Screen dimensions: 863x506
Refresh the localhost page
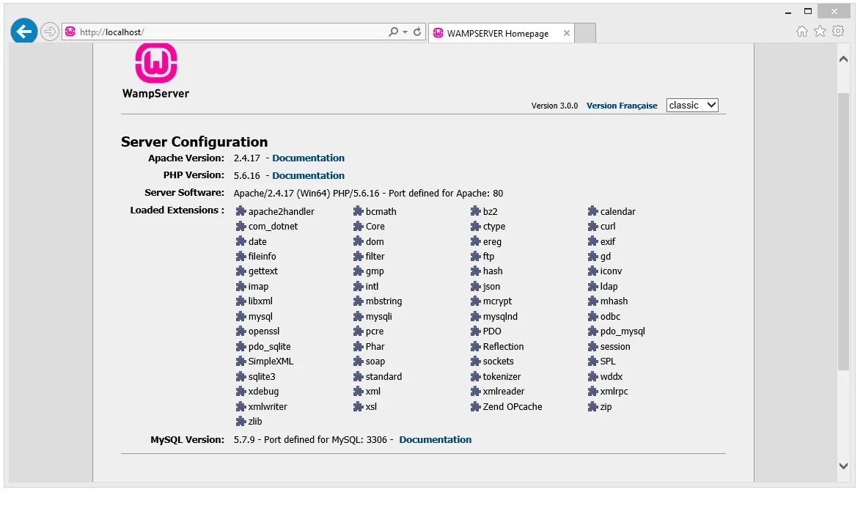[417, 32]
